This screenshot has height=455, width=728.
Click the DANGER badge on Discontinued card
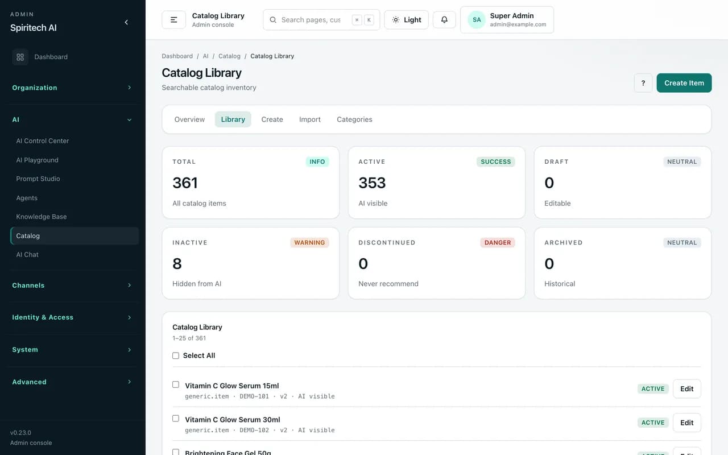click(498, 242)
